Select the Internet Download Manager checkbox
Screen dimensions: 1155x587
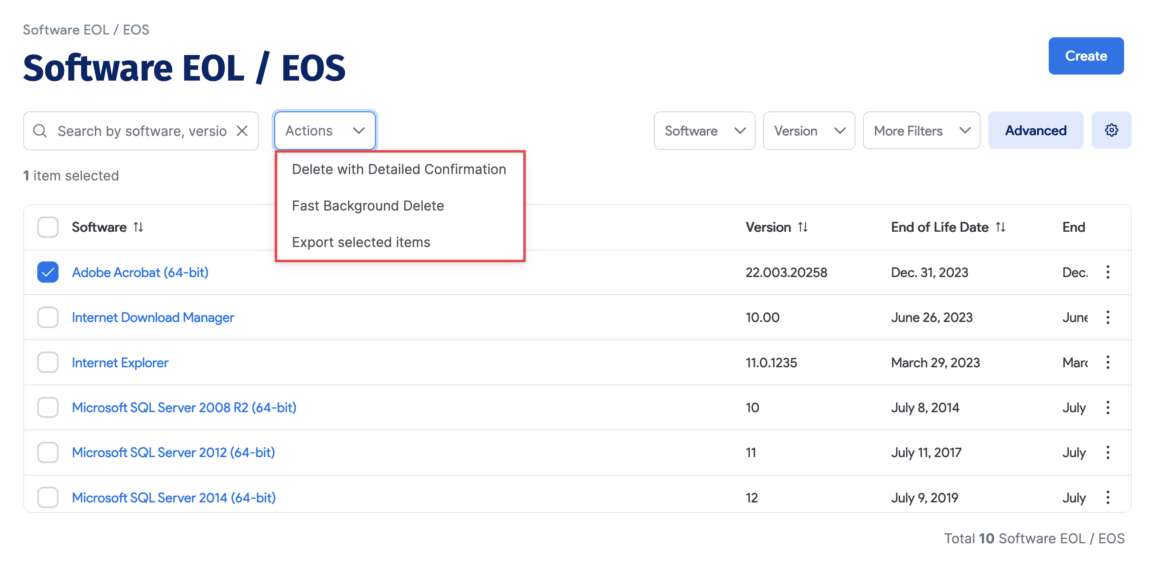click(x=48, y=317)
